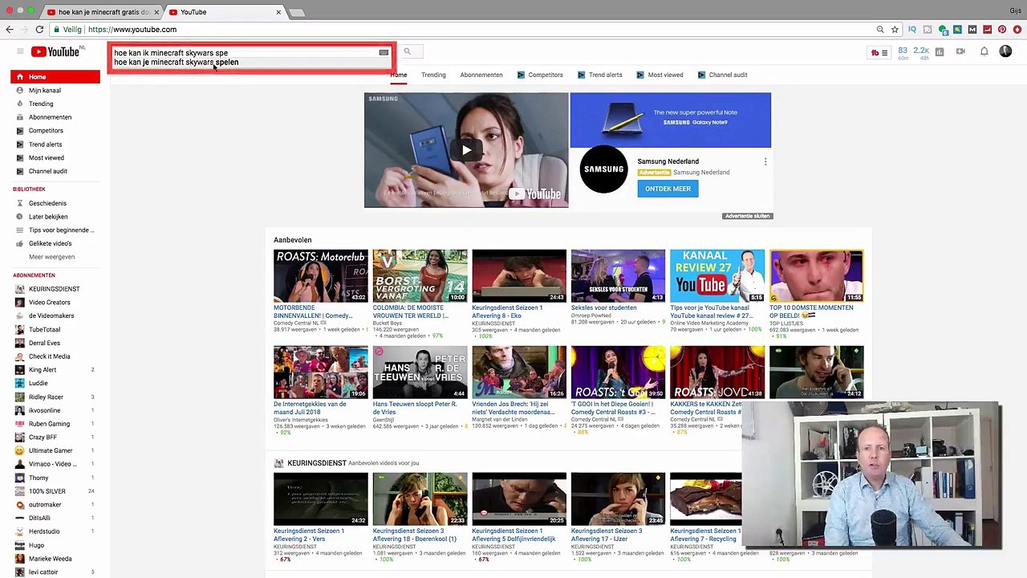Open the Samsung Nederland channel link
Image resolution: width=1027 pixels, height=578 pixels.
click(x=668, y=161)
